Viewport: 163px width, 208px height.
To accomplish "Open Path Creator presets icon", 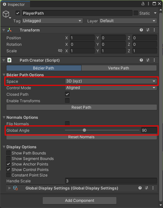I will pyautogui.click(x=148, y=60).
